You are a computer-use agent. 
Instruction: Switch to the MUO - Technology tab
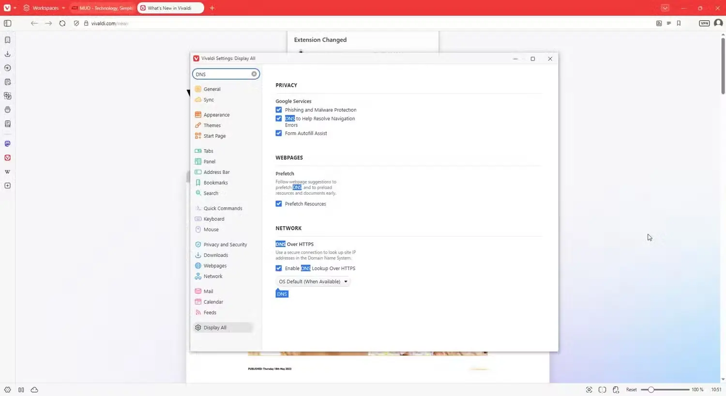pyautogui.click(x=102, y=8)
